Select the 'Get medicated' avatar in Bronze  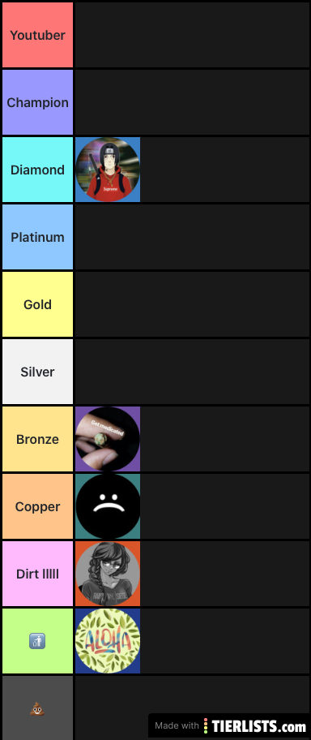[108, 440]
